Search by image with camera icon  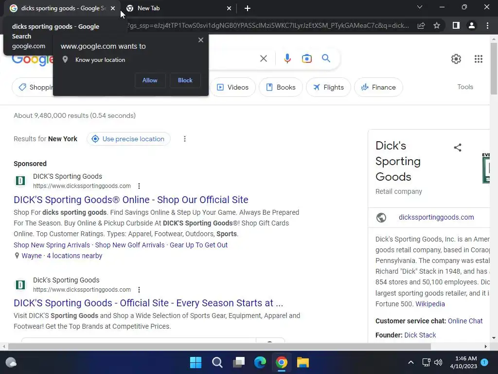(x=307, y=58)
